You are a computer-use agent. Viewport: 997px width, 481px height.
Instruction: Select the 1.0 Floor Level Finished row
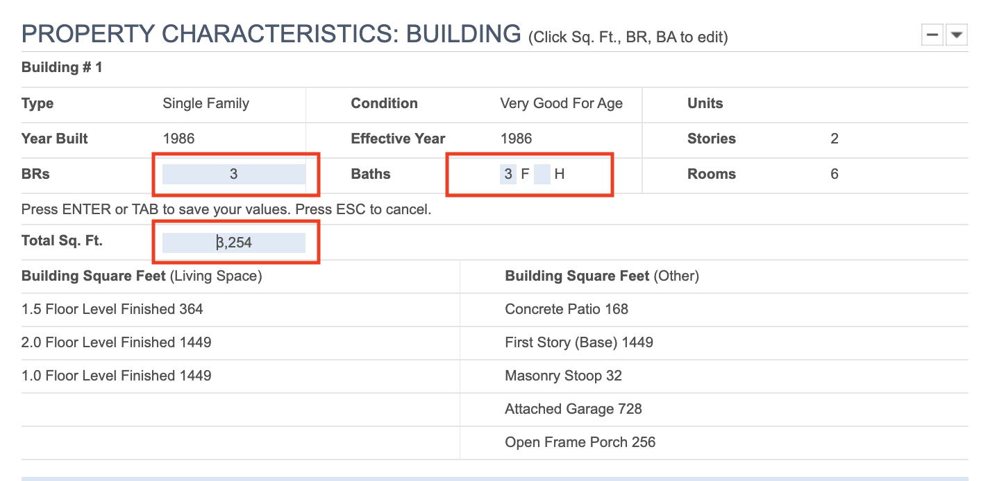pyautogui.click(x=117, y=376)
